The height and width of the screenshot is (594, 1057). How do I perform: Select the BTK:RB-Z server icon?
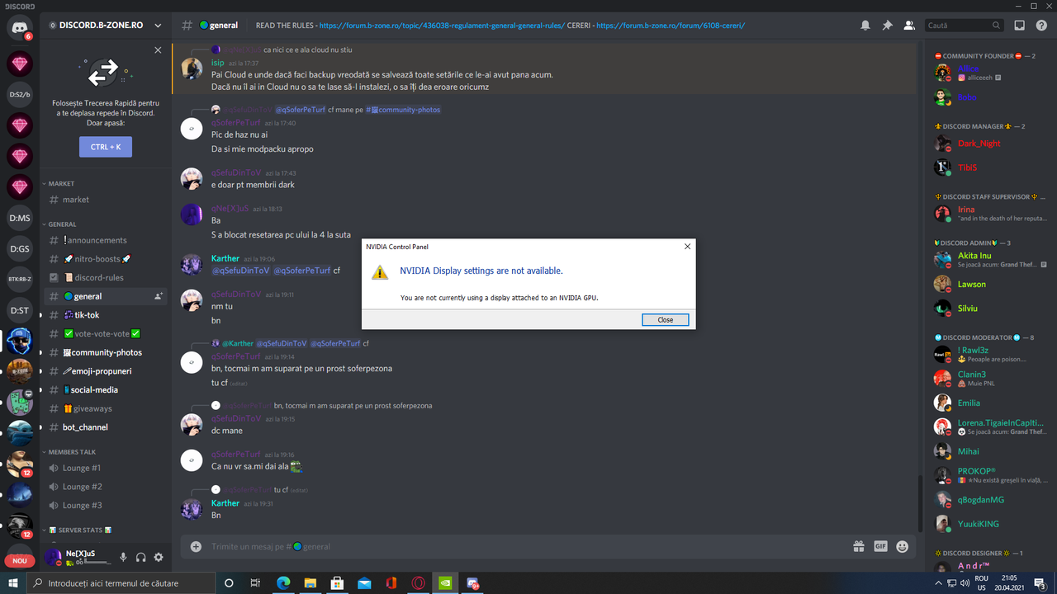pos(20,279)
